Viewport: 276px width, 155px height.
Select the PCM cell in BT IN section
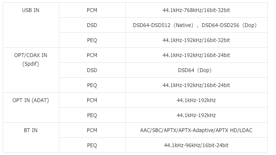coord(91,130)
